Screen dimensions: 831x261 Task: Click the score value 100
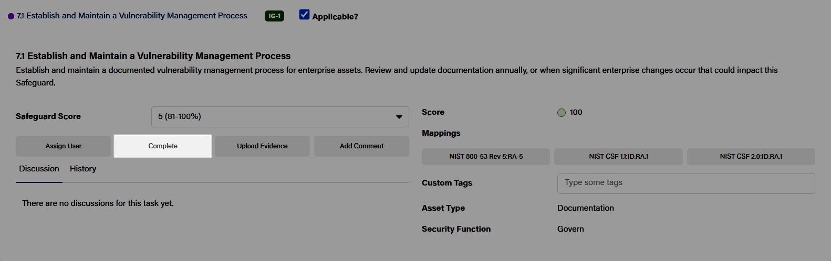pyautogui.click(x=576, y=112)
